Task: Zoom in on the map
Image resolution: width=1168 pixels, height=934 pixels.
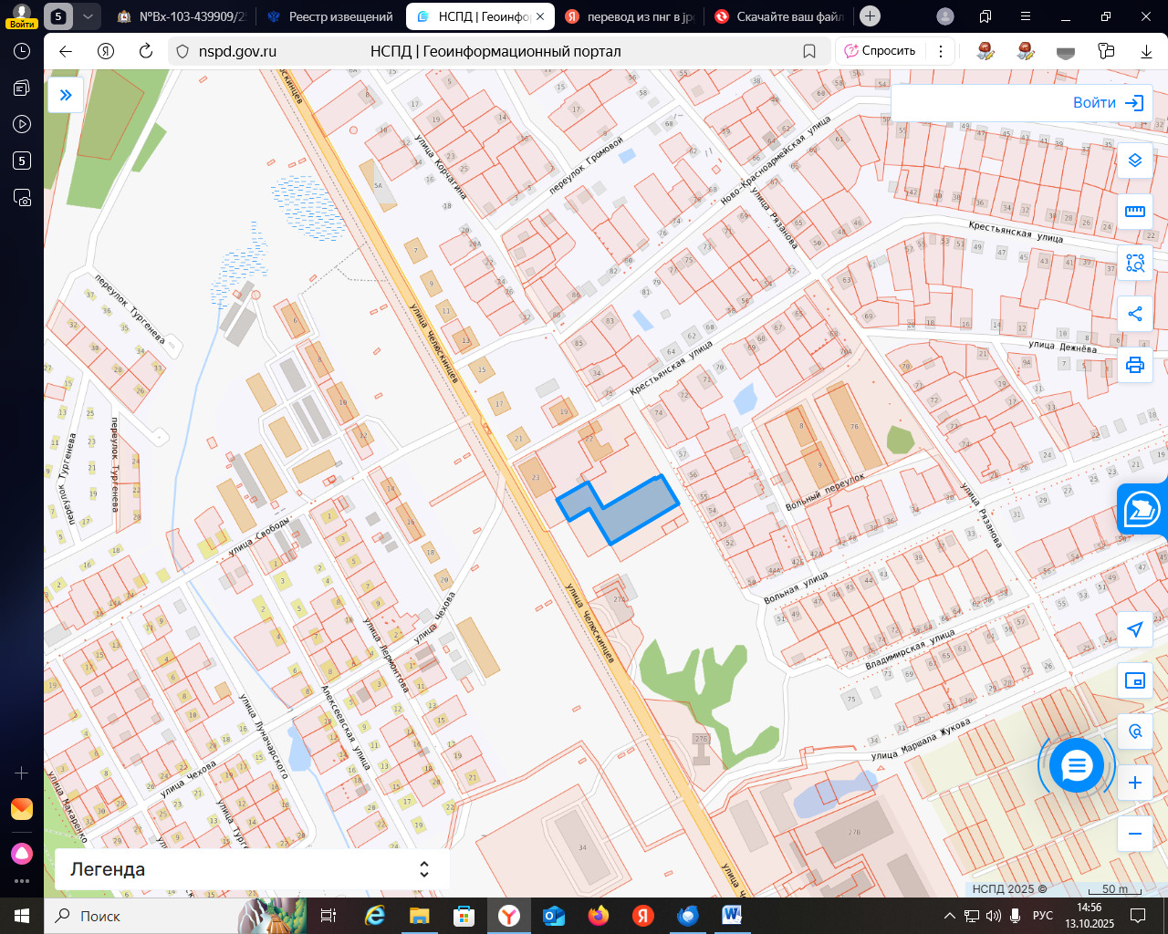Action: [x=1135, y=783]
